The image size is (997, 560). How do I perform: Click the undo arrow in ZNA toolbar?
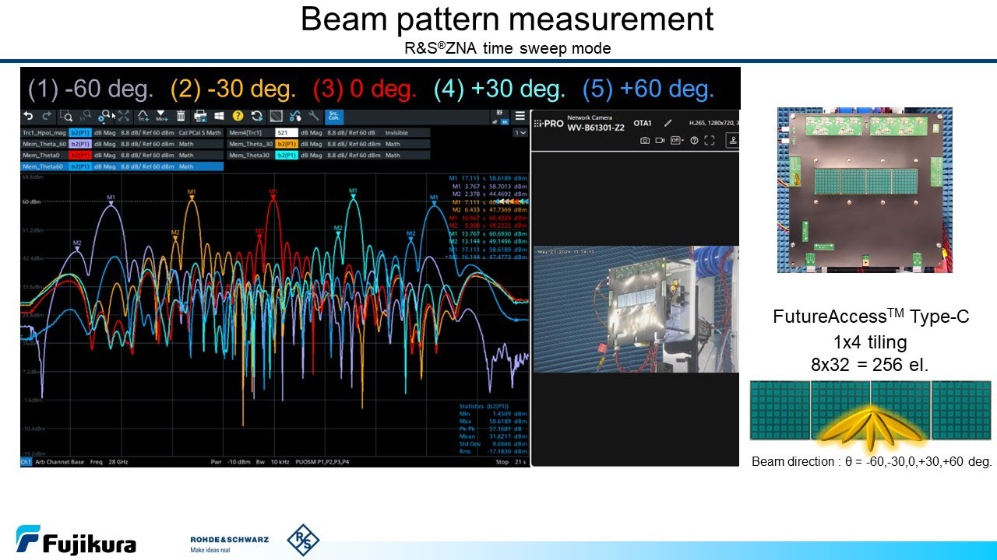click(29, 116)
